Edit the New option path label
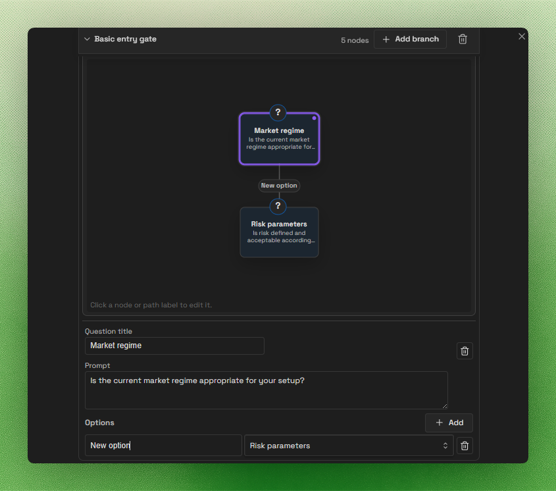 [x=279, y=186]
